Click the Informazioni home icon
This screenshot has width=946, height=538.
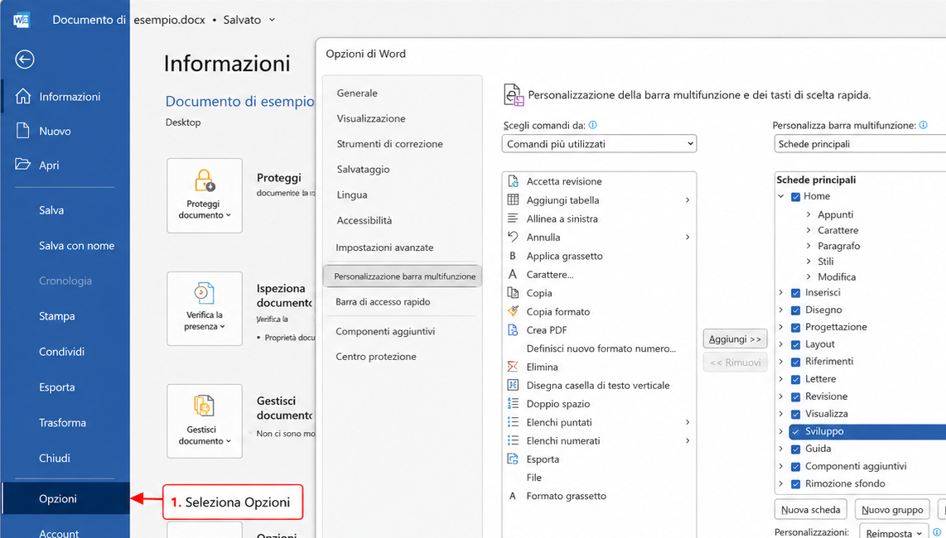point(23,96)
